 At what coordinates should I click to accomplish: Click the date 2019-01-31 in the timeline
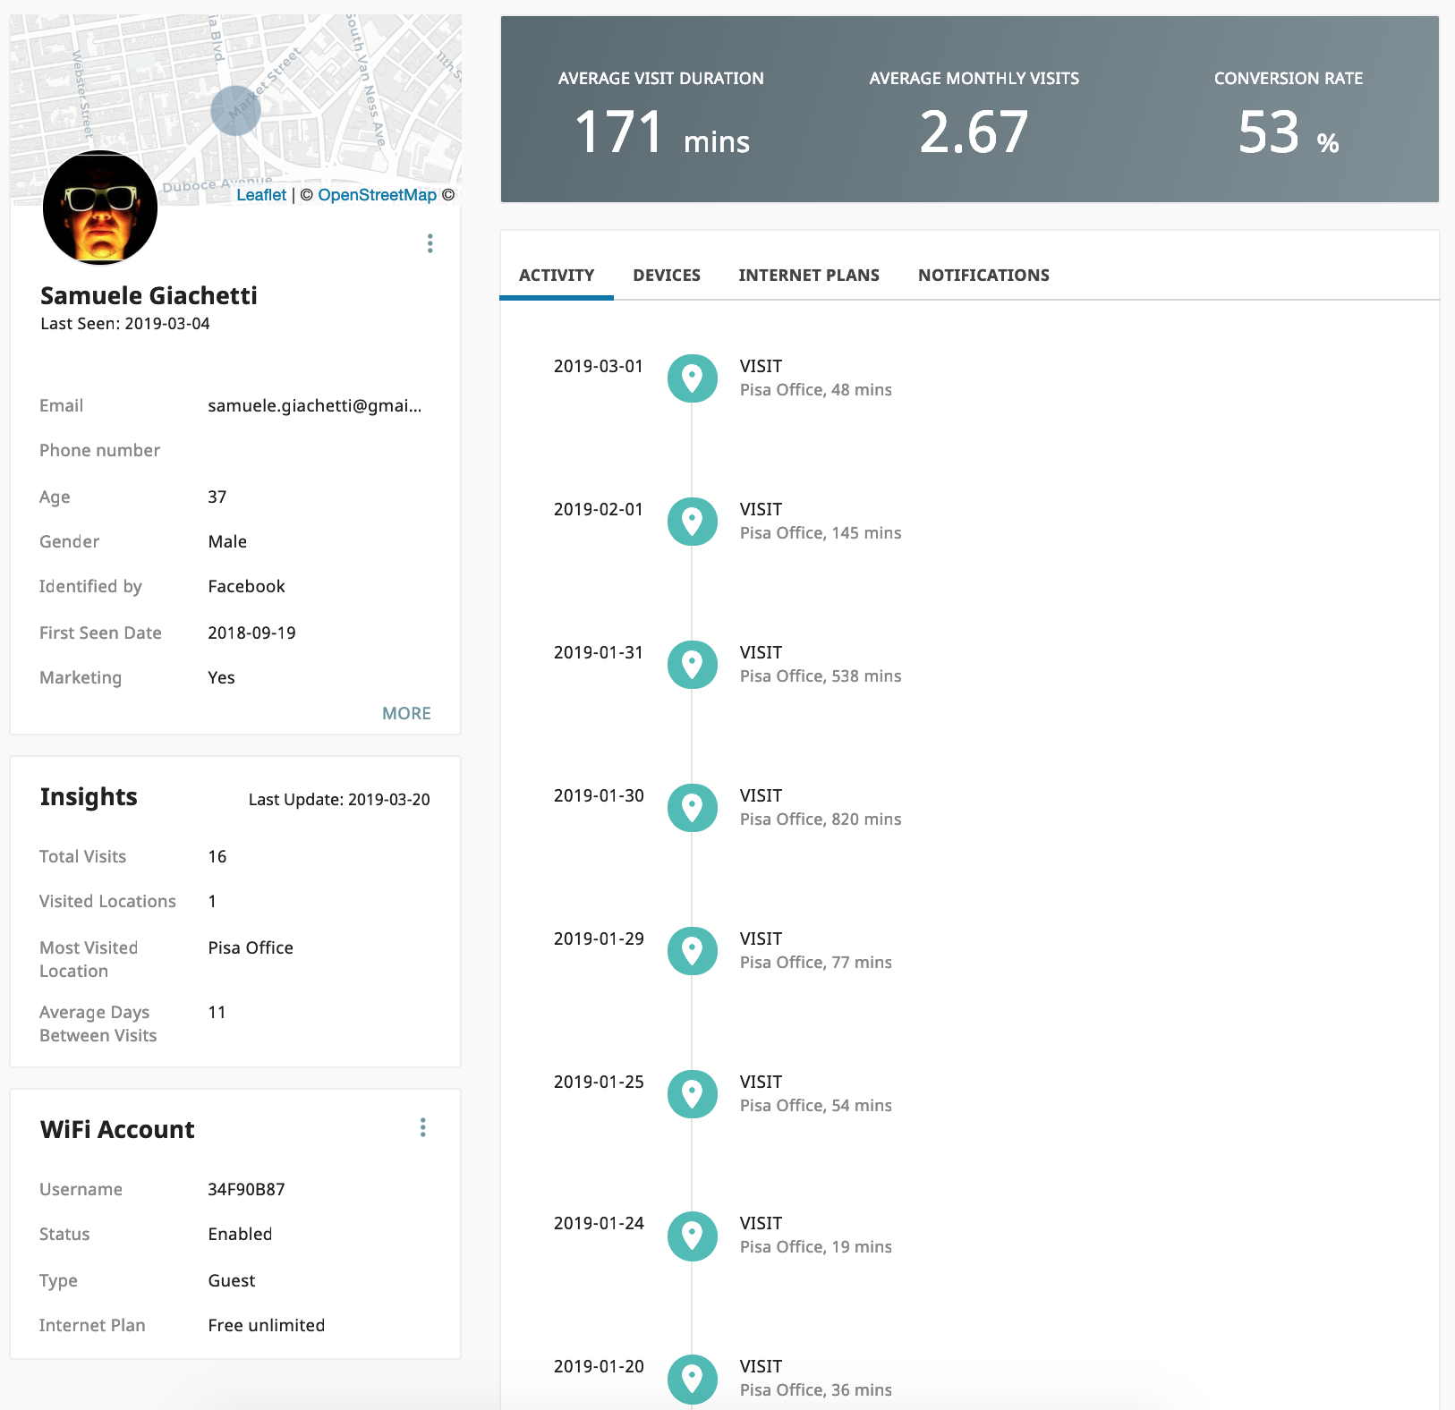(599, 652)
